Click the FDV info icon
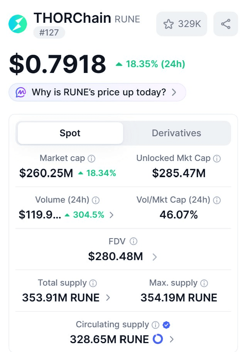Image resolution: width=240 pixels, height=352 pixels. click(x=134, y=242)
